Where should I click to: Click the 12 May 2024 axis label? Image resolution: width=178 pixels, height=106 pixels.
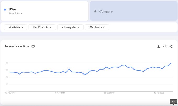click(10, 93)
